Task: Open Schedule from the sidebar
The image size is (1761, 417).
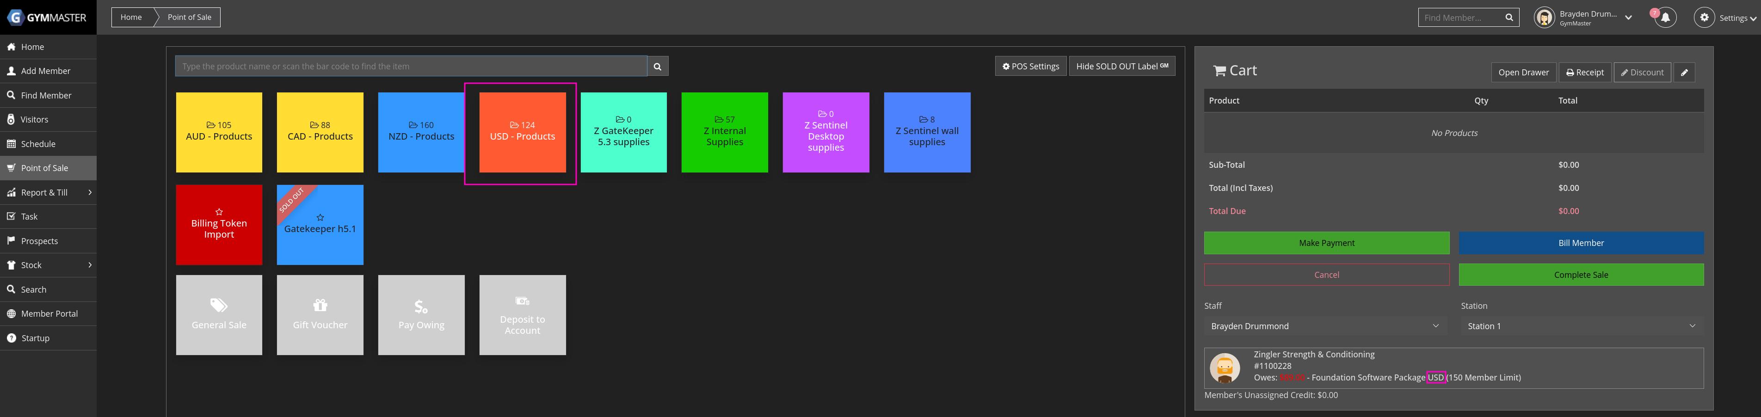Action: pyautogui.click(x=38, y=144)
